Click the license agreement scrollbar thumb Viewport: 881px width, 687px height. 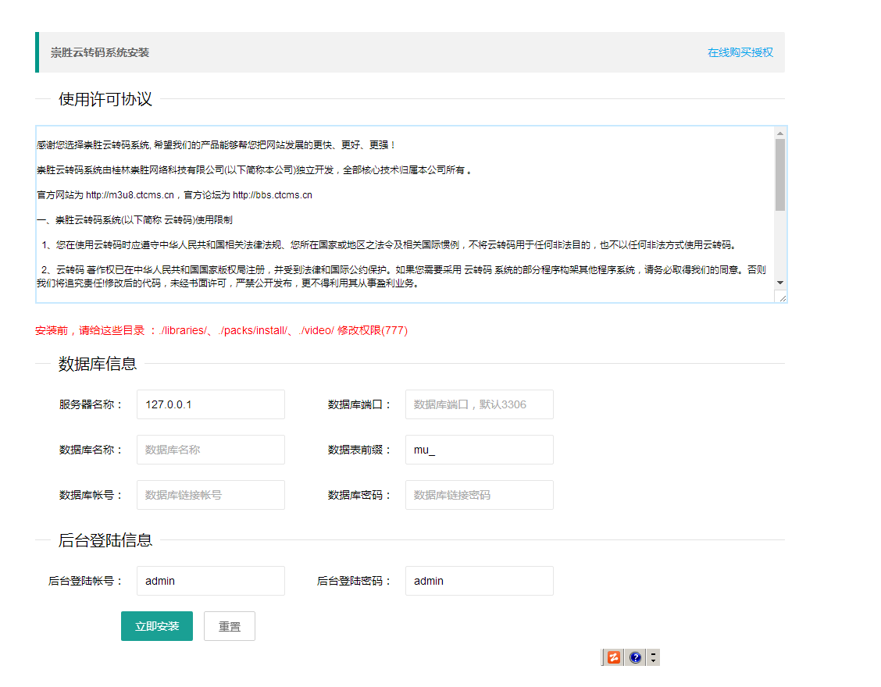coord(779,174)
